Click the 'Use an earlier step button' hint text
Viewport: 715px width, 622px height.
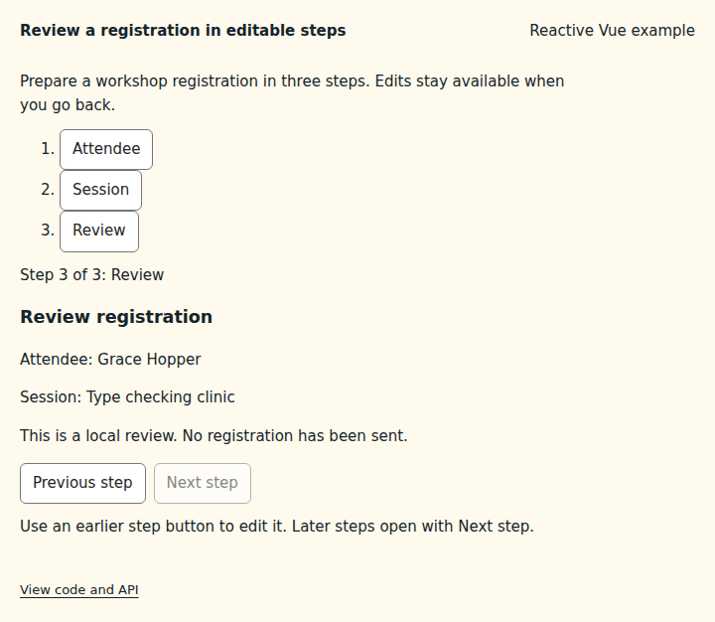[x=277, y=527]
